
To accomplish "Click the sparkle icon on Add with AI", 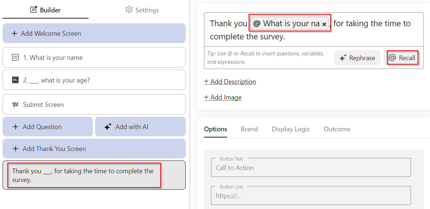I will pyautogui.click(x=107, y=127).
